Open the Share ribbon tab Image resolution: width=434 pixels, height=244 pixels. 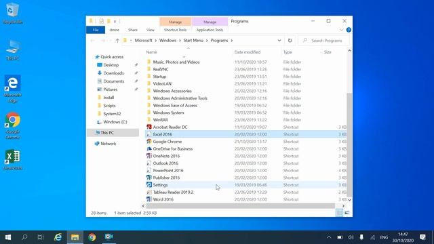point(133,30)
